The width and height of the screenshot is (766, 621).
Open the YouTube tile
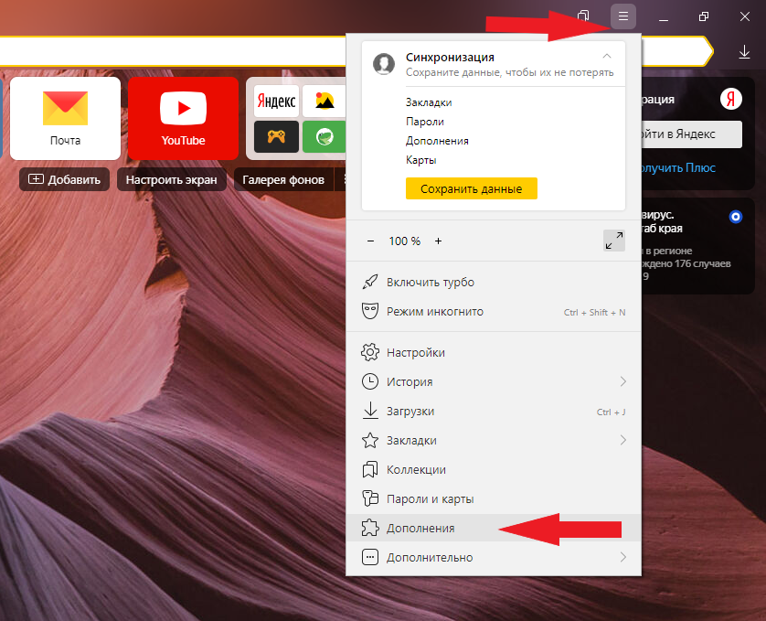pyautogui.click(x=183, y=118)
